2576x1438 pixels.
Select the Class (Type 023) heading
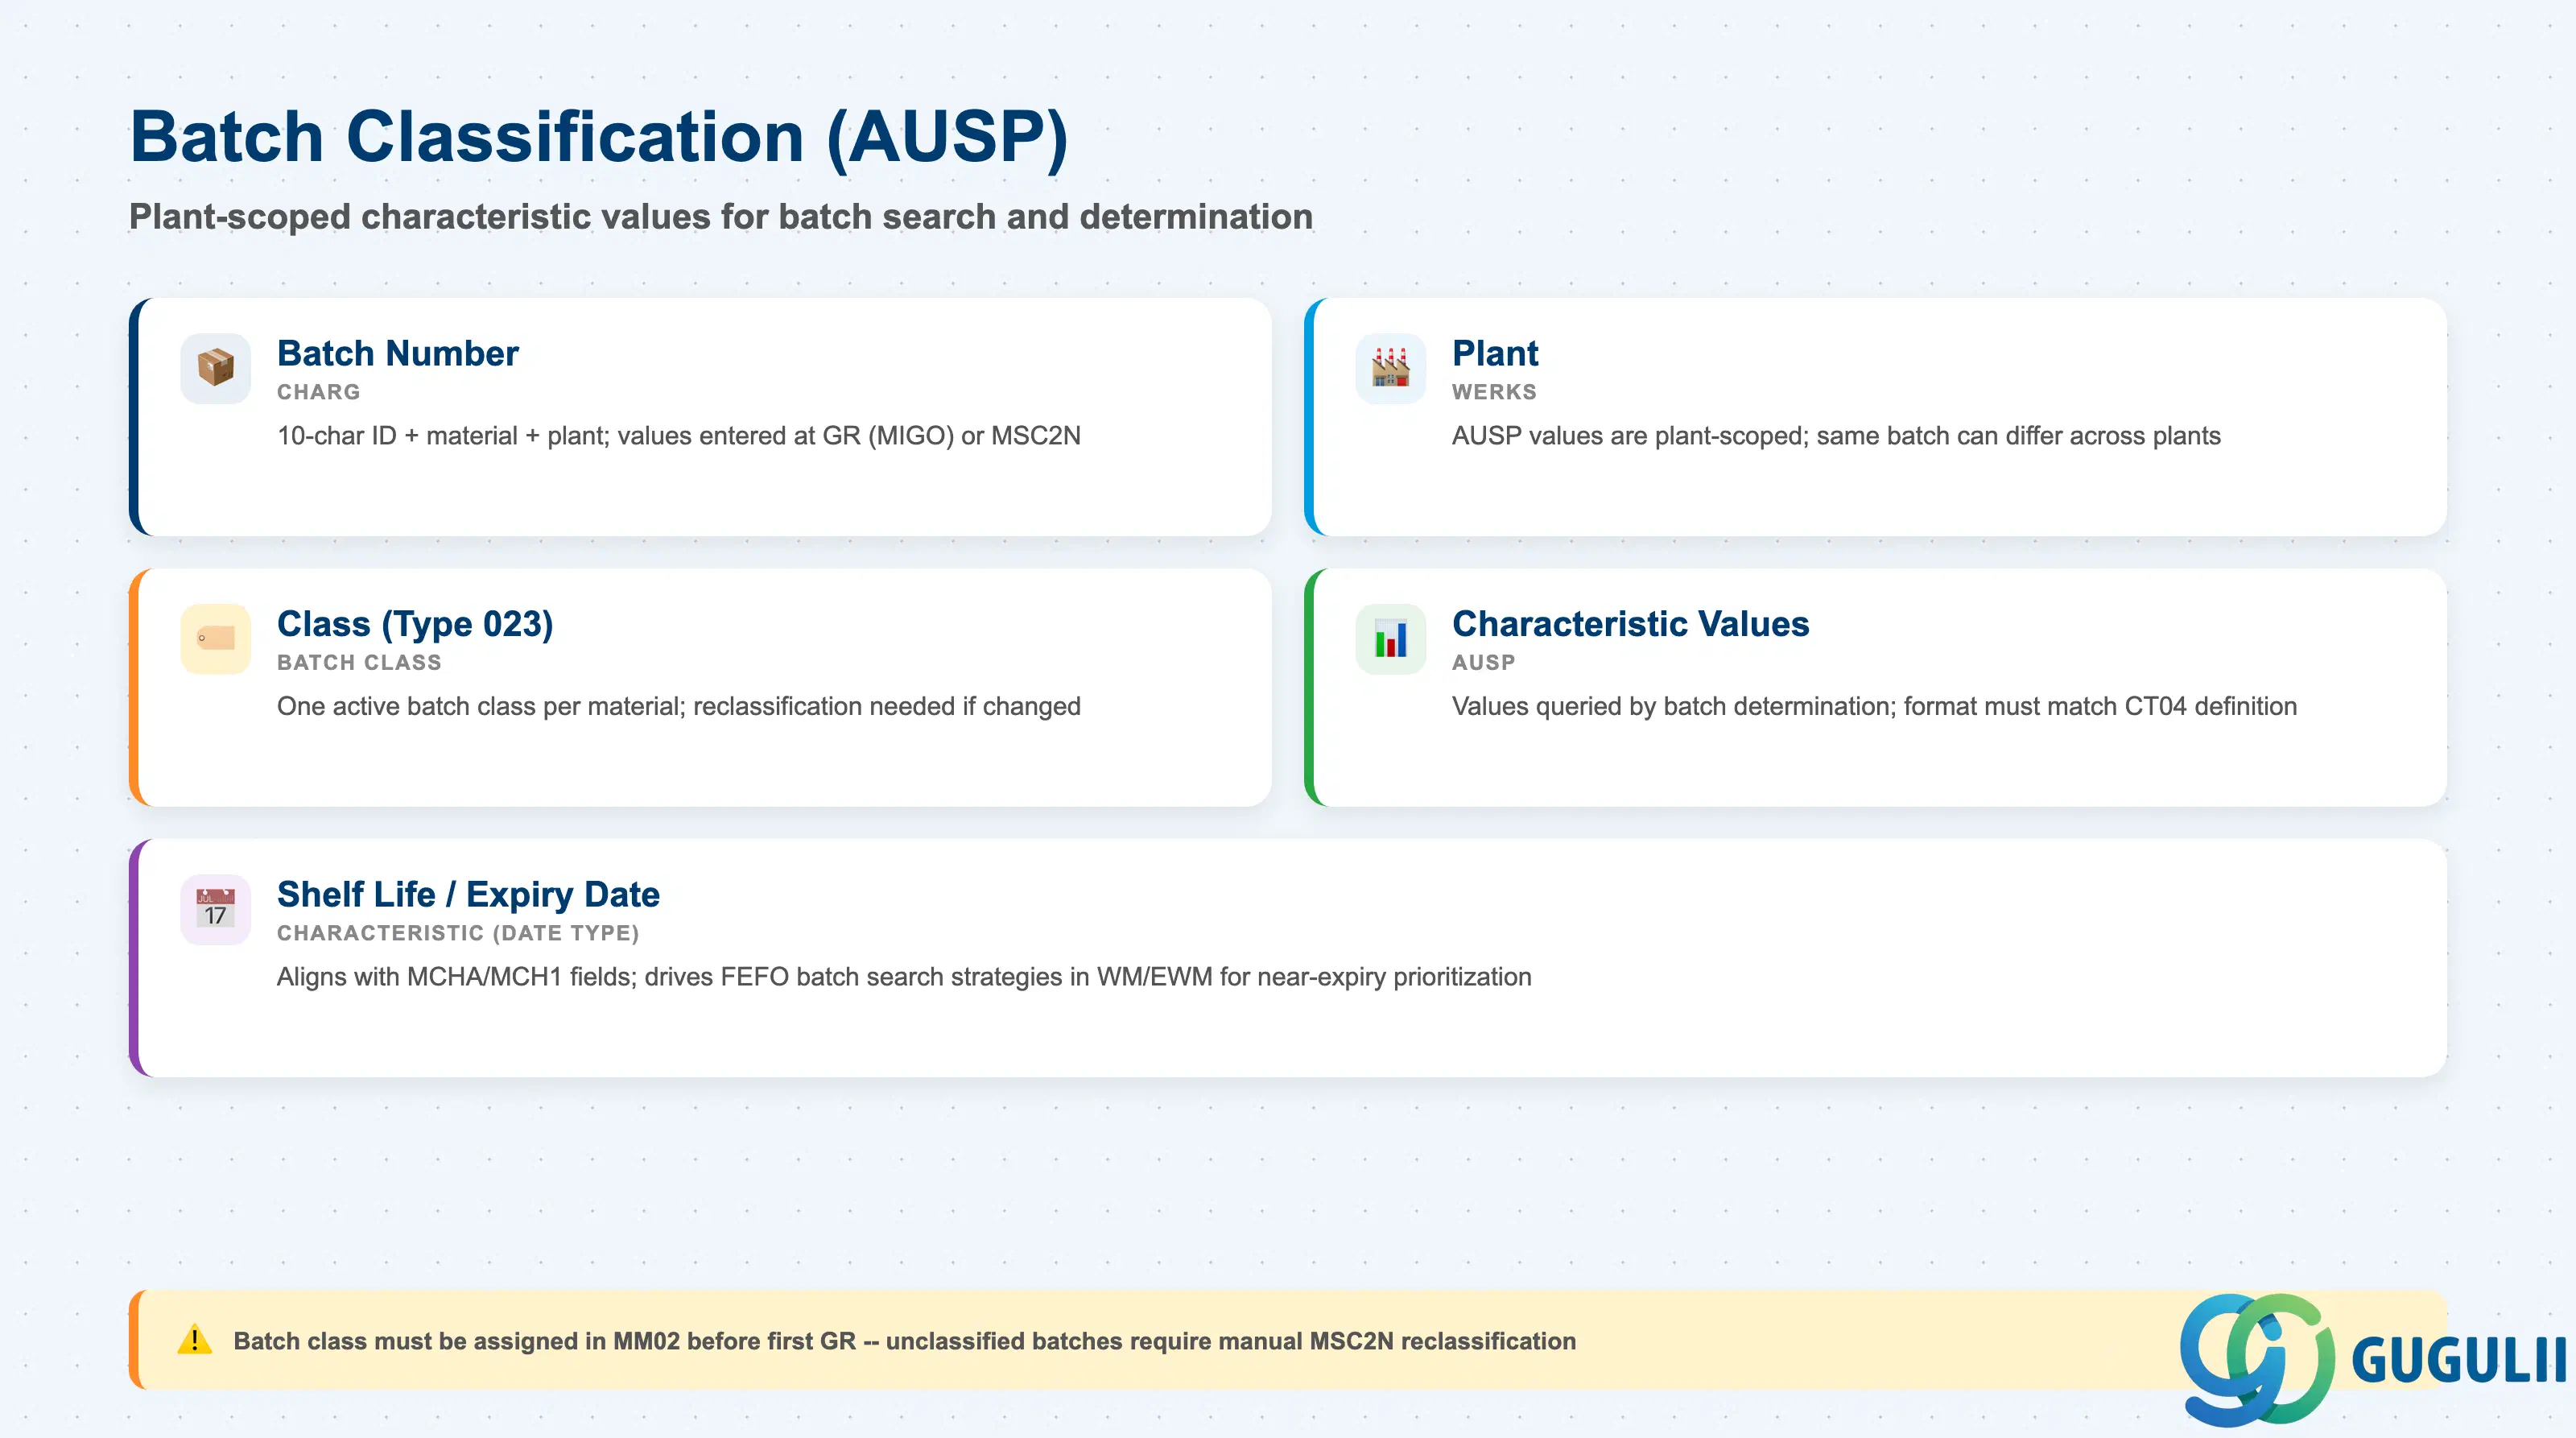415,624
